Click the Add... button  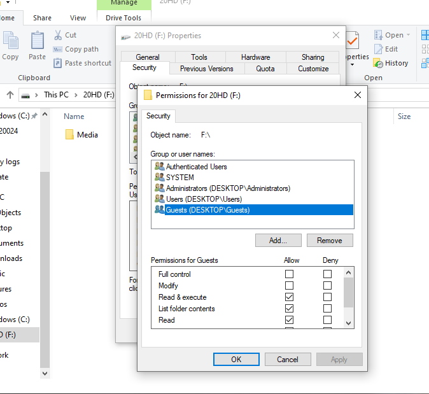tap(278, 241)
